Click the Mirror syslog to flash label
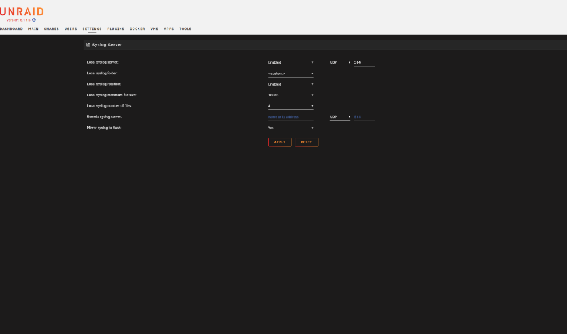 [x=104, y=128]
